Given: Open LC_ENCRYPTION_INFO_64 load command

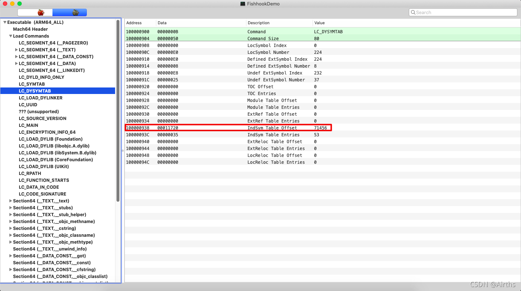Looking at the screenshot, I should (47, 132).
